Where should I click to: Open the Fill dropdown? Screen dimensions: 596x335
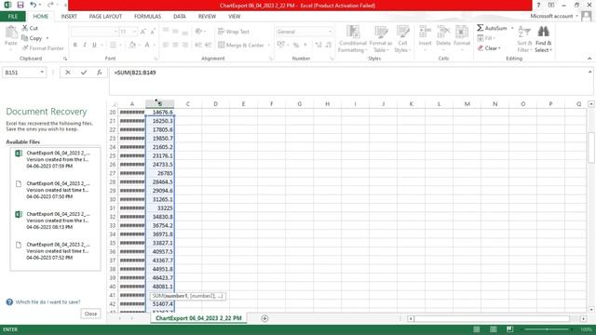coord(486,38)
